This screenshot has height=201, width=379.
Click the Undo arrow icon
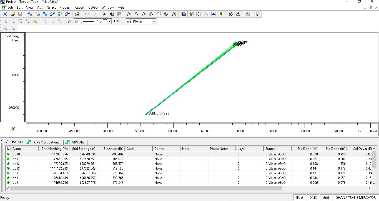87,14
